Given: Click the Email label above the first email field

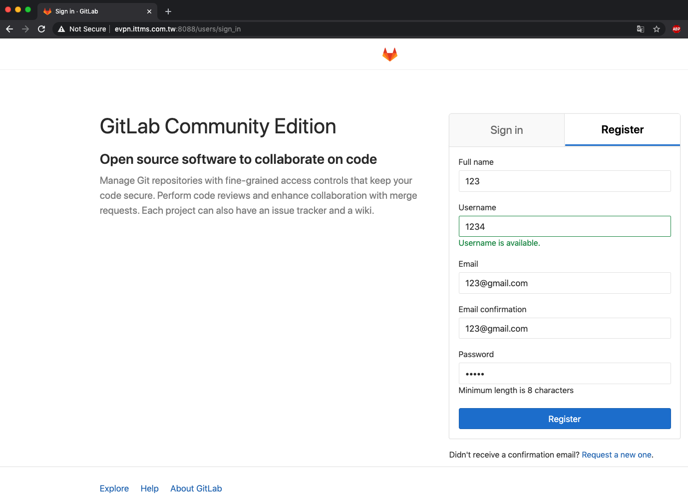Looking at the screenshot, I should pos(468,264).
